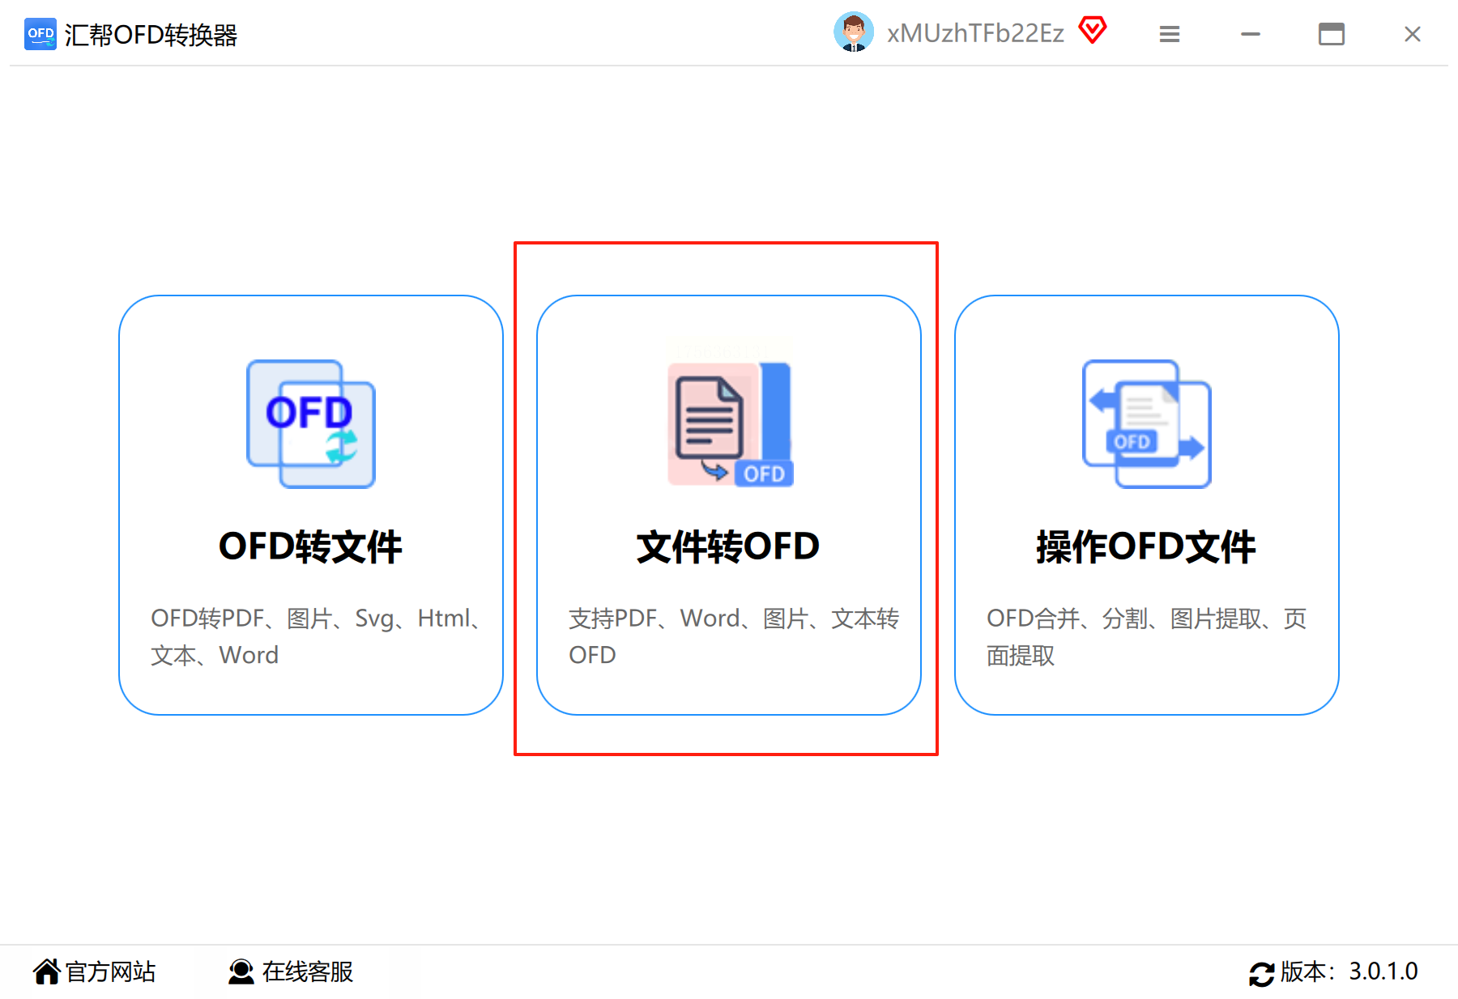Screen dimensions: 1458x999
Task: Select the 操作OFD文件 card title
Action: pos(1146,546)
